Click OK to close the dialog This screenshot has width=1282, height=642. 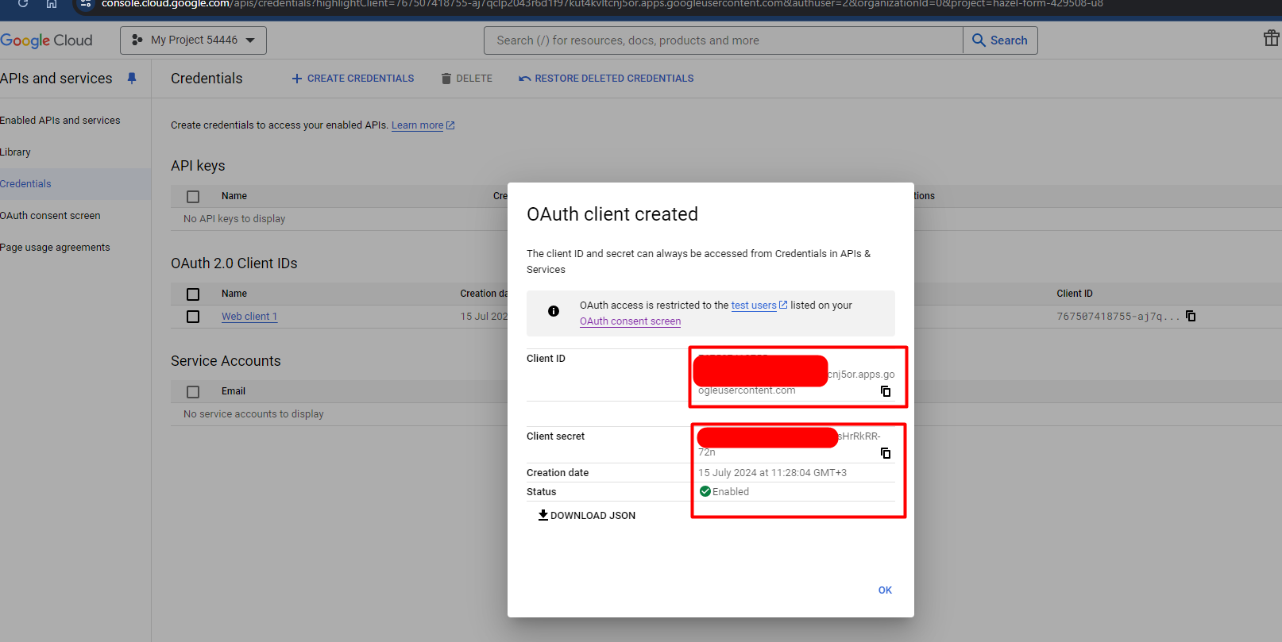tap(885, 590)
